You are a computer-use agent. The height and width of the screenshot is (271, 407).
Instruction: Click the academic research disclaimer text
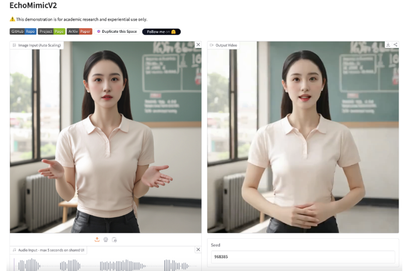pyautogui.click(x=81, y=19)
